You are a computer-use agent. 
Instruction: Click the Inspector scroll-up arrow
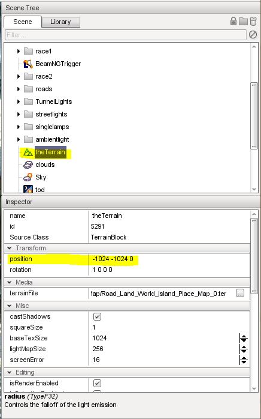(254, 214)
